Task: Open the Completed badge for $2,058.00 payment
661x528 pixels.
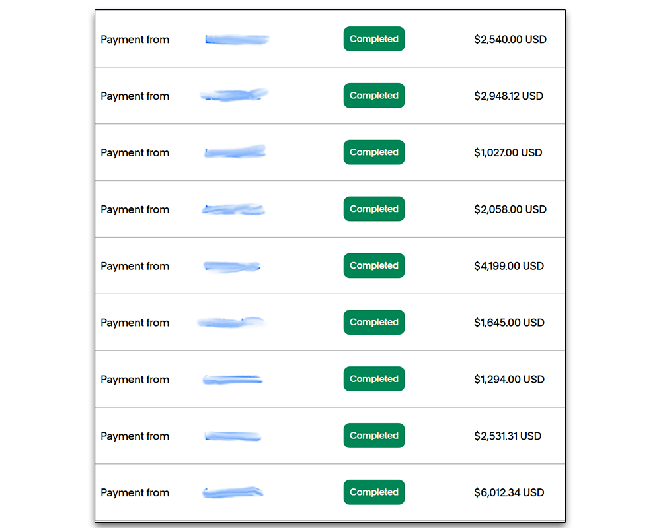Action: [x=374, y=209]
